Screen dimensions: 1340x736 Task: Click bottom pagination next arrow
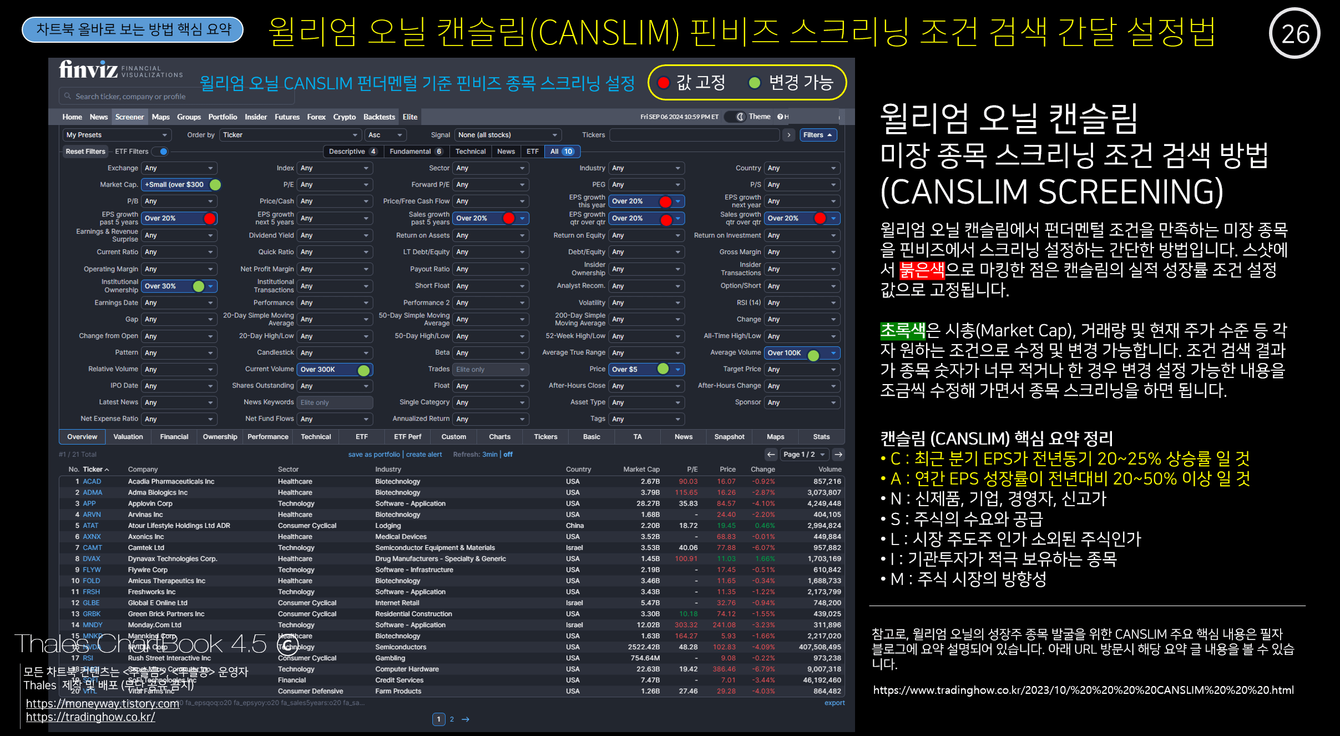tap(466, 719)
